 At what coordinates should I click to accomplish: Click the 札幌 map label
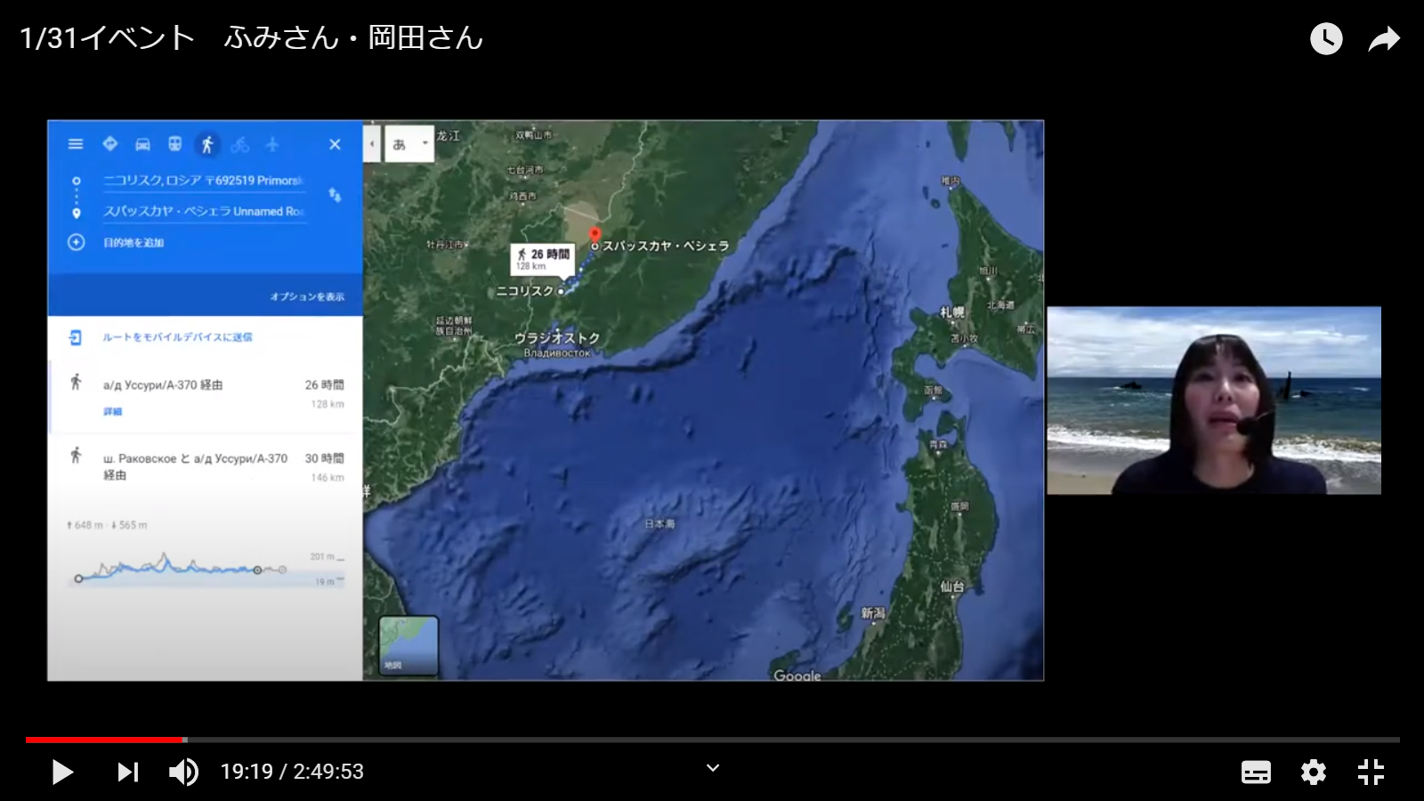tap(952, 312)
